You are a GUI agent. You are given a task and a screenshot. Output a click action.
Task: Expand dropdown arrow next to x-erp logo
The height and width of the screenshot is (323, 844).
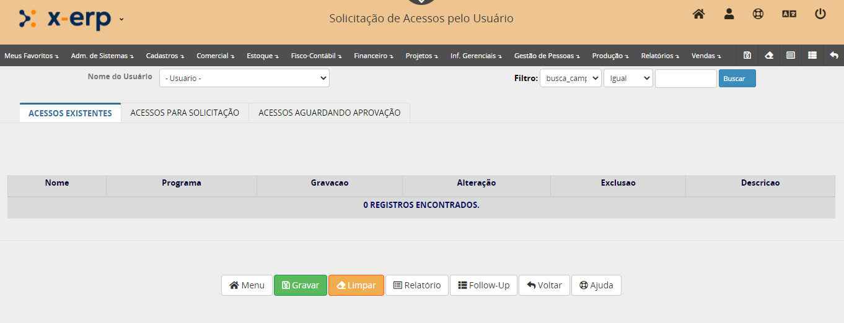tap(121, 19)
